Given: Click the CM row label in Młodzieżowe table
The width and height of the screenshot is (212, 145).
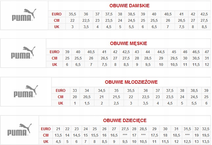Looking at the screenshot, I should 61,97.
